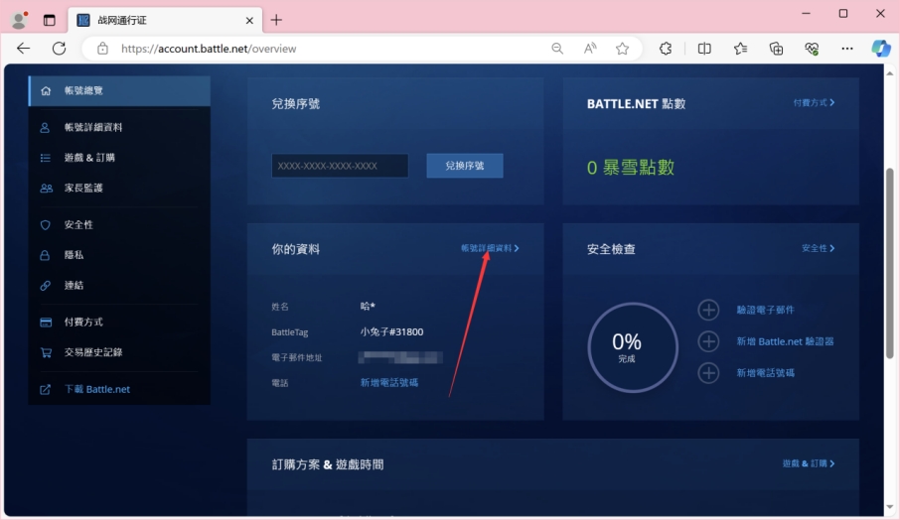Click the BattleTag value 小兔子#31800

(x=392, y=332)
